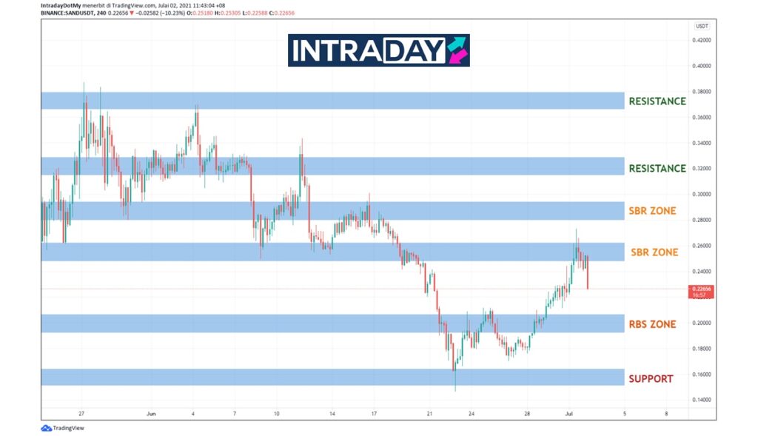The height and width of the screenshot is (436, 758).
Task: Click the upper SBR ZONE label
Action: [x=652, y=211]
